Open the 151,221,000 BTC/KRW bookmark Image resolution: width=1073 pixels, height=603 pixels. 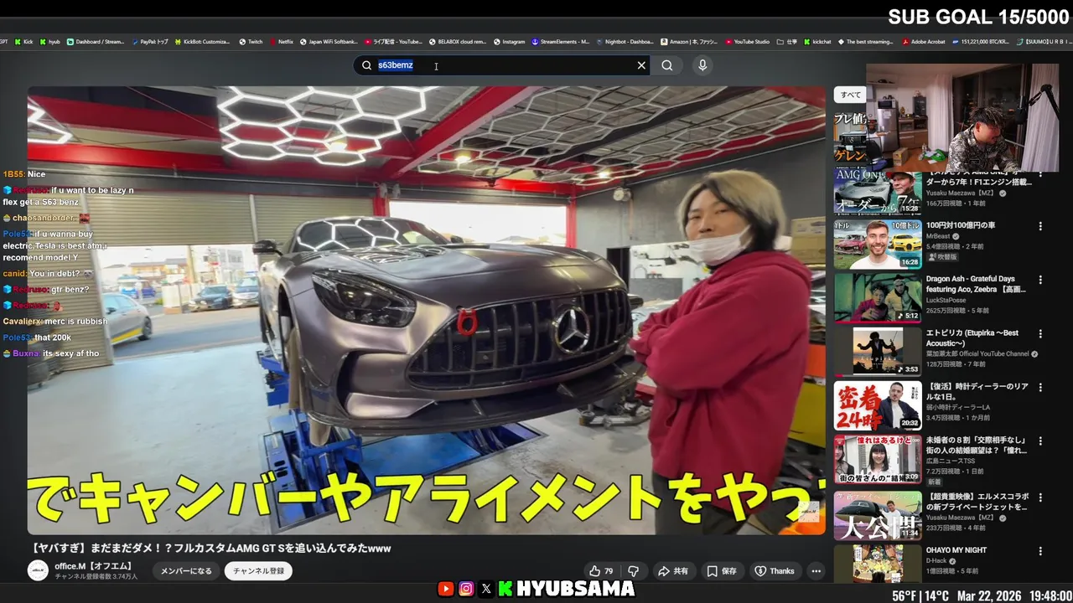[981, 41]
